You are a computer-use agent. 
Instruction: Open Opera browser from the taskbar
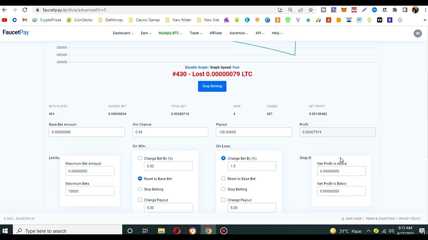click(177, 231)
